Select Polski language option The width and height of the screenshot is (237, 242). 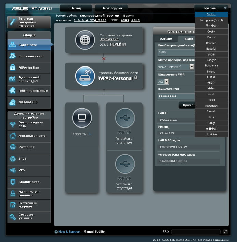(x=211, y=100)
